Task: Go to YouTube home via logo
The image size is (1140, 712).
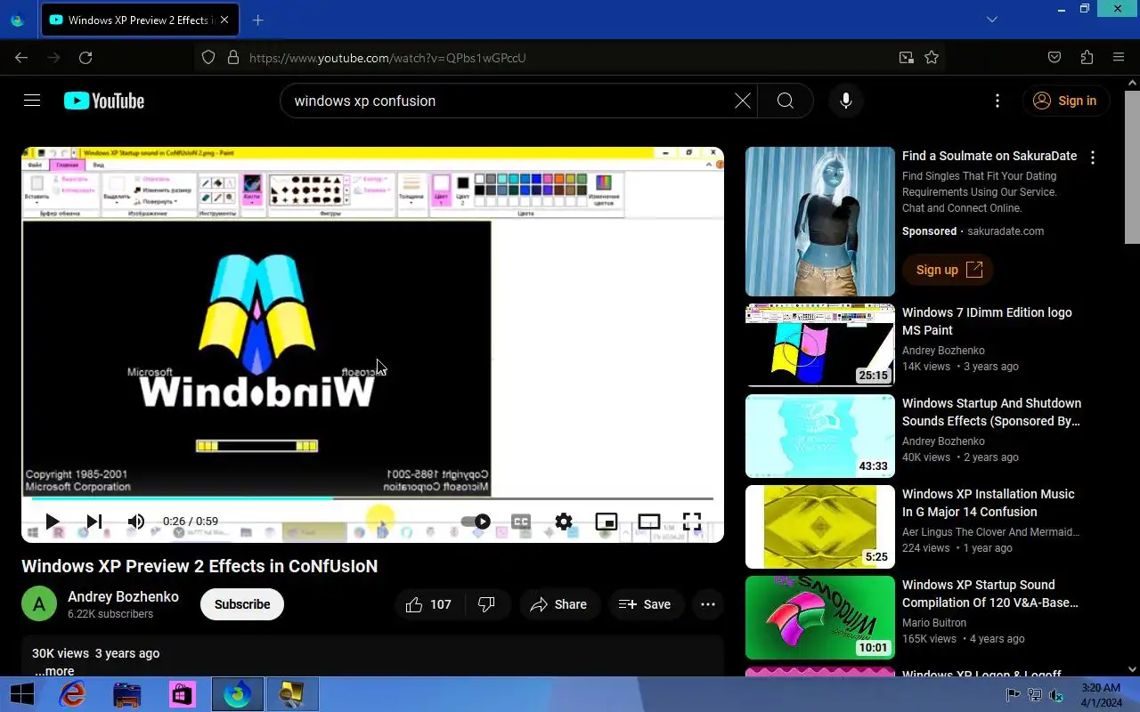Action: pyautogui.click(x=104, y=101)
